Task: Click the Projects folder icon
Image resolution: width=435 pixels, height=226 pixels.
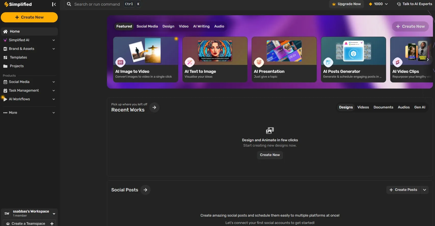Action: point(5,66)
